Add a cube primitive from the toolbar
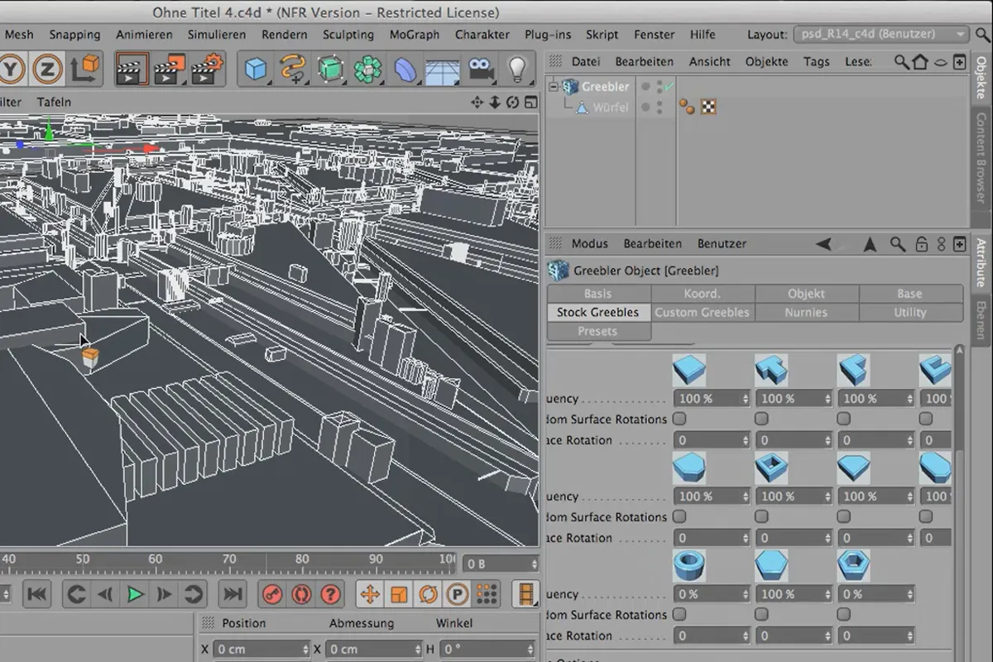Image resolution: width=993 pixels, height=662 pixels. click(256, 69)
